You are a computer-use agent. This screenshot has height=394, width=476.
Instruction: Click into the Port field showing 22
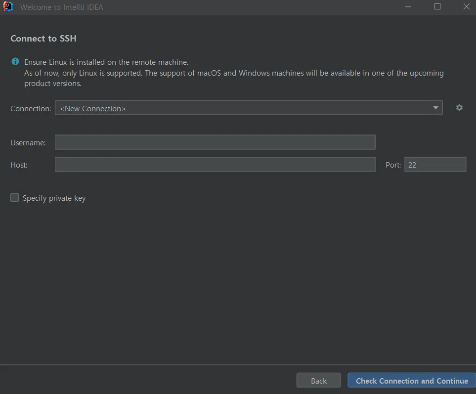click(x=435, y=165)
